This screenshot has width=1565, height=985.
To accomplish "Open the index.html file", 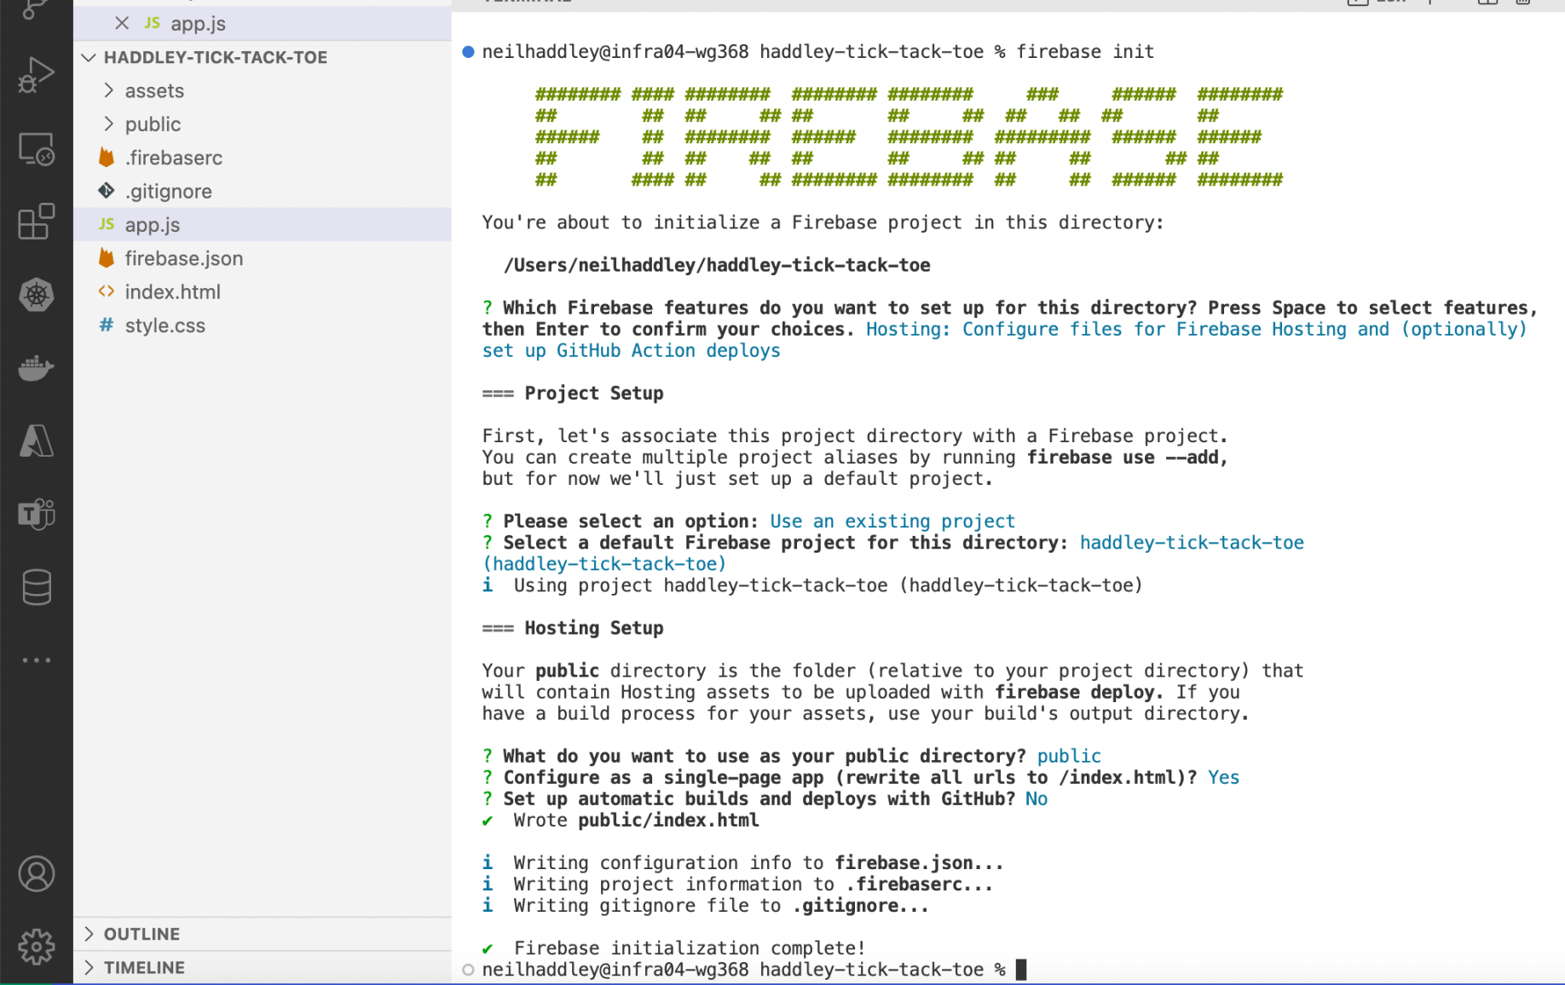I will pos(263,291).
